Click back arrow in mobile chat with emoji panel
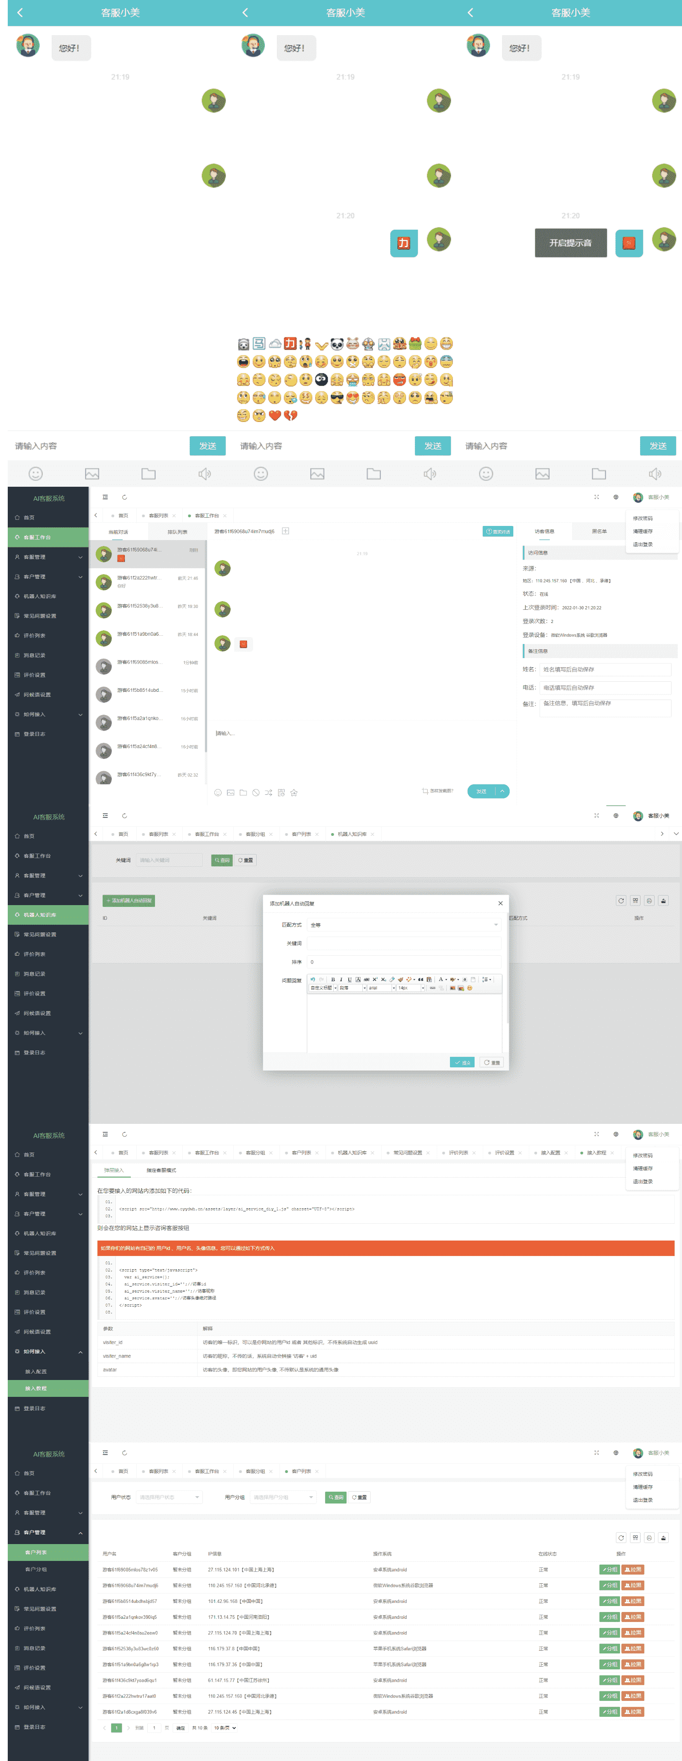Viewport: 682px width, 1761px height. coord(245,12)
